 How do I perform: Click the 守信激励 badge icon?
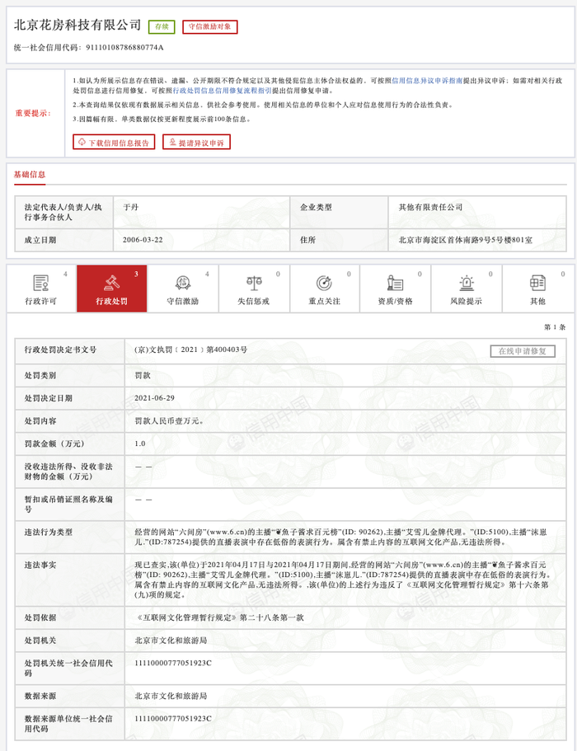pyautogui.click(x=183, y=283)
